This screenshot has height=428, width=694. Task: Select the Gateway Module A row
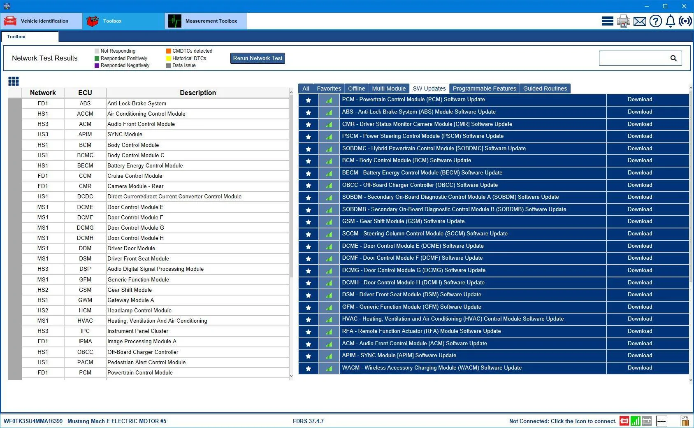coord(149,300)
